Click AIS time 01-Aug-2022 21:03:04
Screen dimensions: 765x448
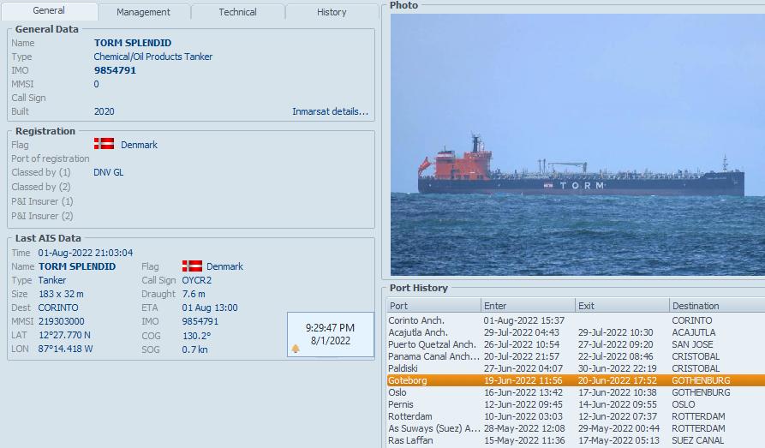point(86,253)
